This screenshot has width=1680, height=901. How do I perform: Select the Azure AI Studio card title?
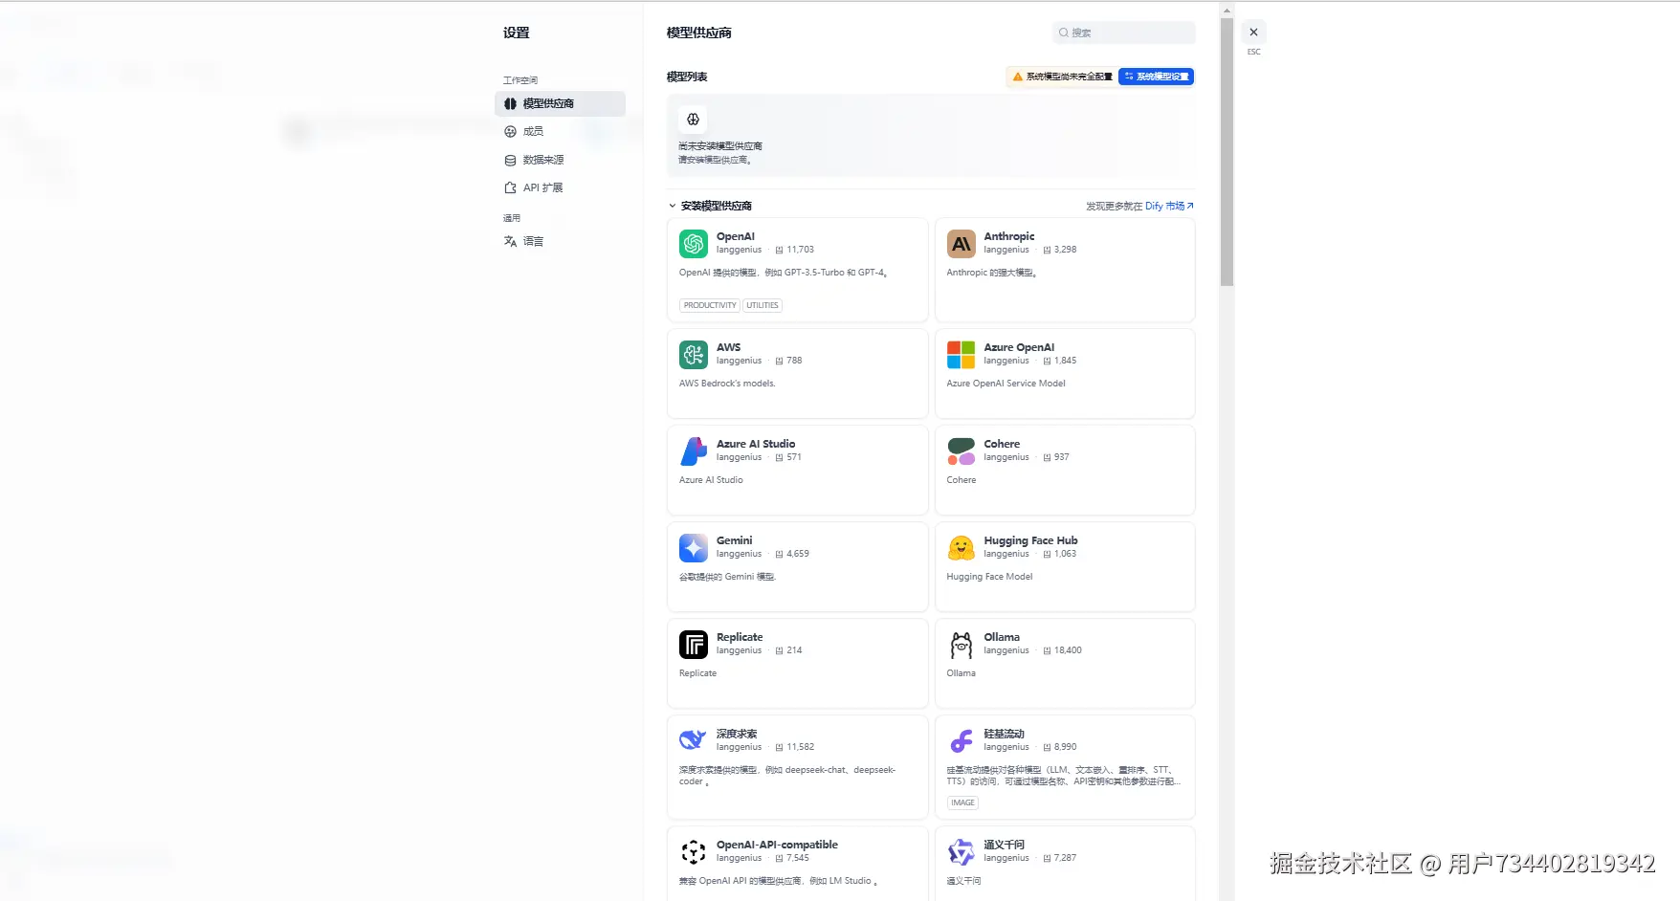[756, 445]
